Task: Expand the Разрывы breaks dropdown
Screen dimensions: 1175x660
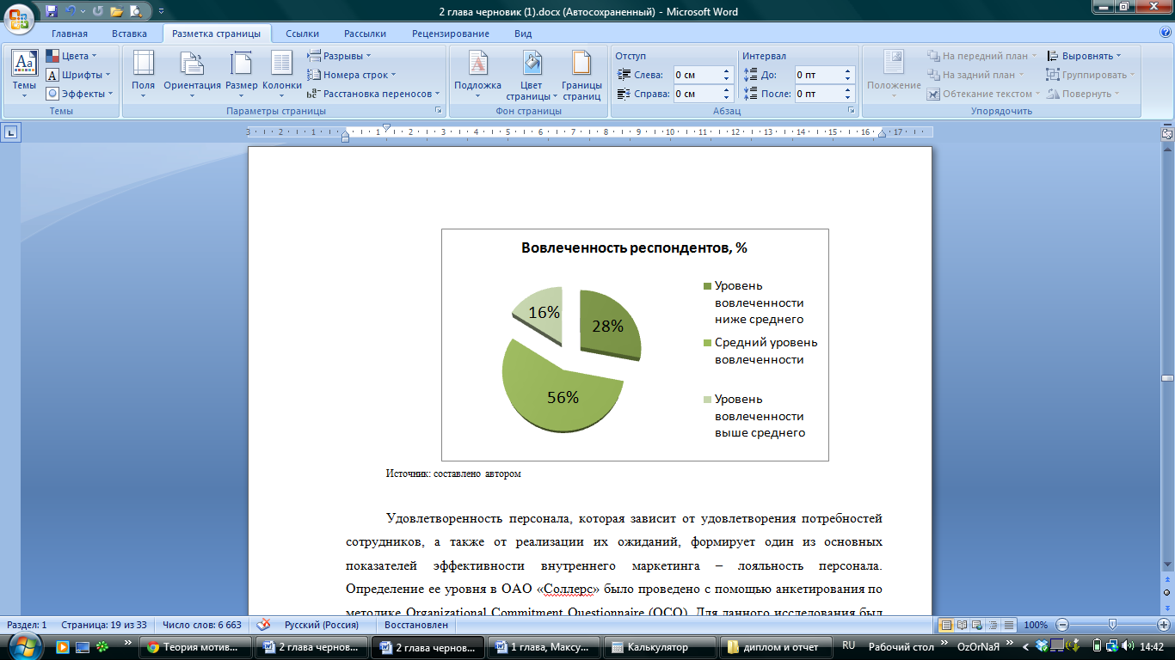Action: point(340,56)
